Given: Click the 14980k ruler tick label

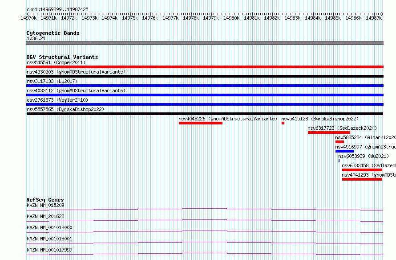Looking at the screenshot, I should (231, 18).
